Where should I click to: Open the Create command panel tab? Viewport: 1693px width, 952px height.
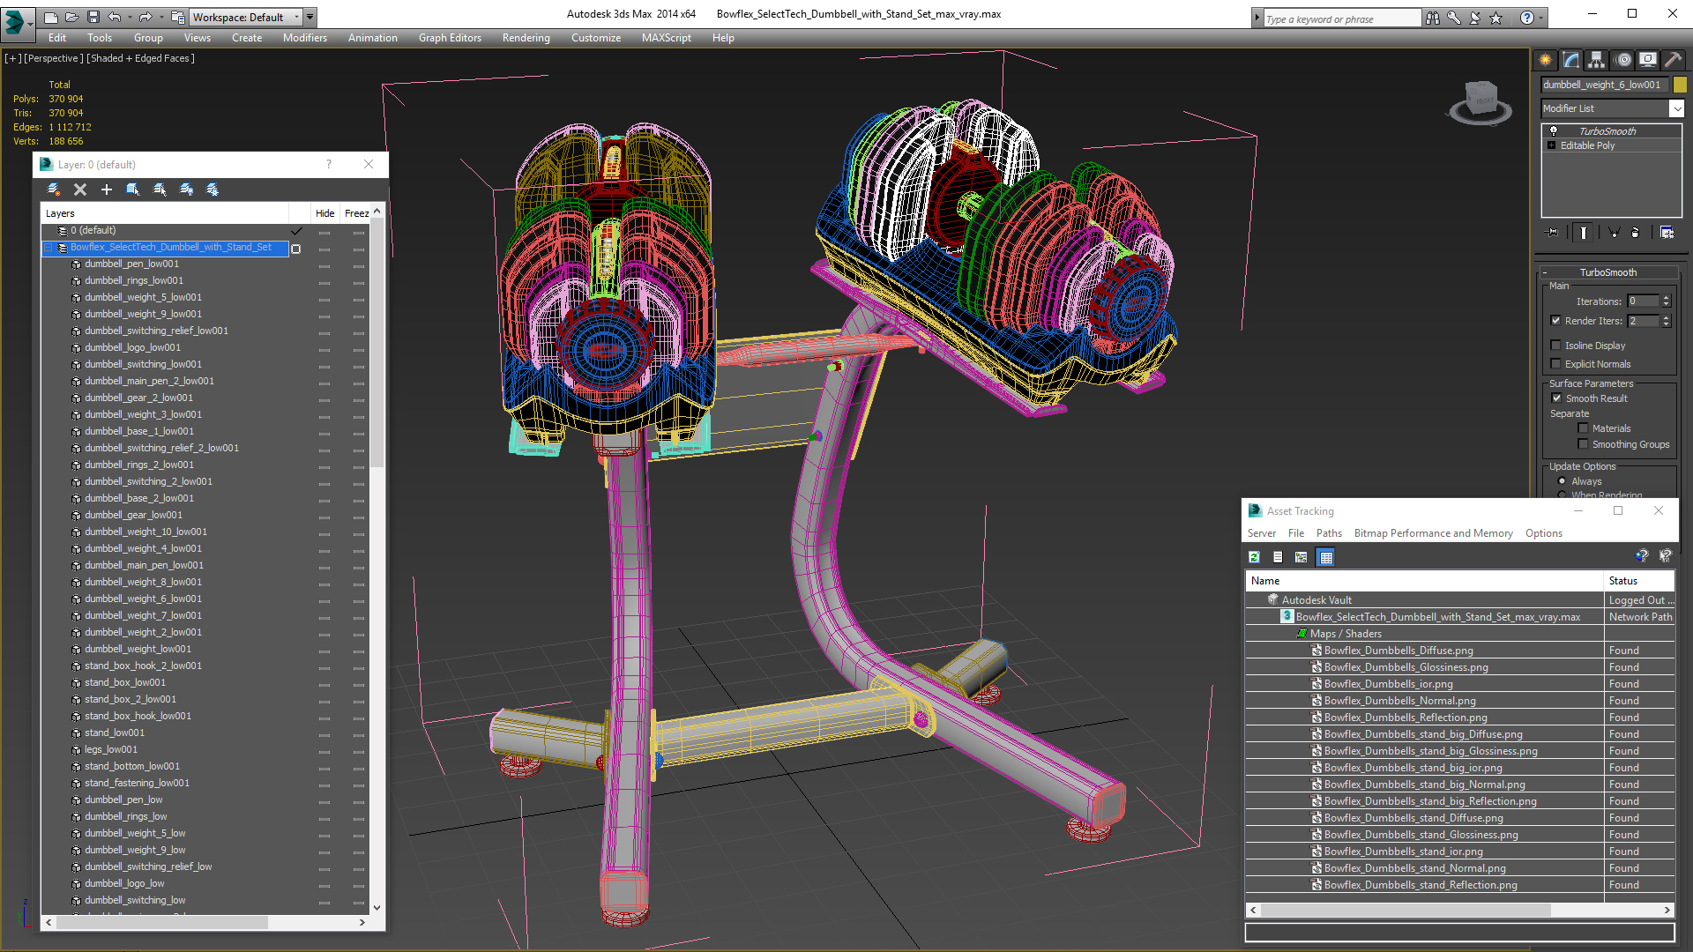tap(1546, 60)
